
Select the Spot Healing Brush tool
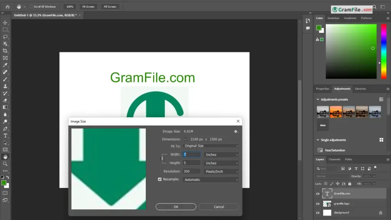(x=5, y=72)
